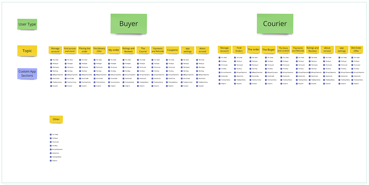Click the purple "Custom App Sections" sticky
The width and height of the screenshot is (369, 185).
[x=27, y=73]
